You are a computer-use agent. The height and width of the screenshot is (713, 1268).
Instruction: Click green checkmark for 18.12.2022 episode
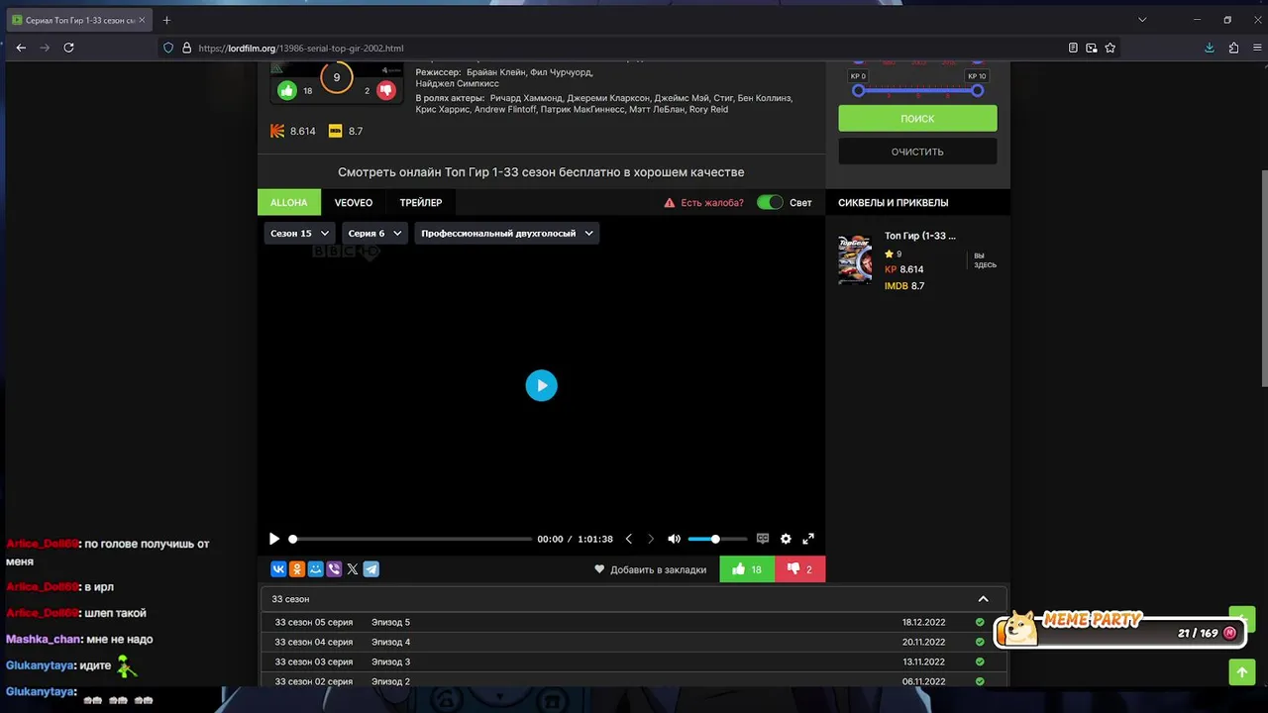tap(980, 623)
